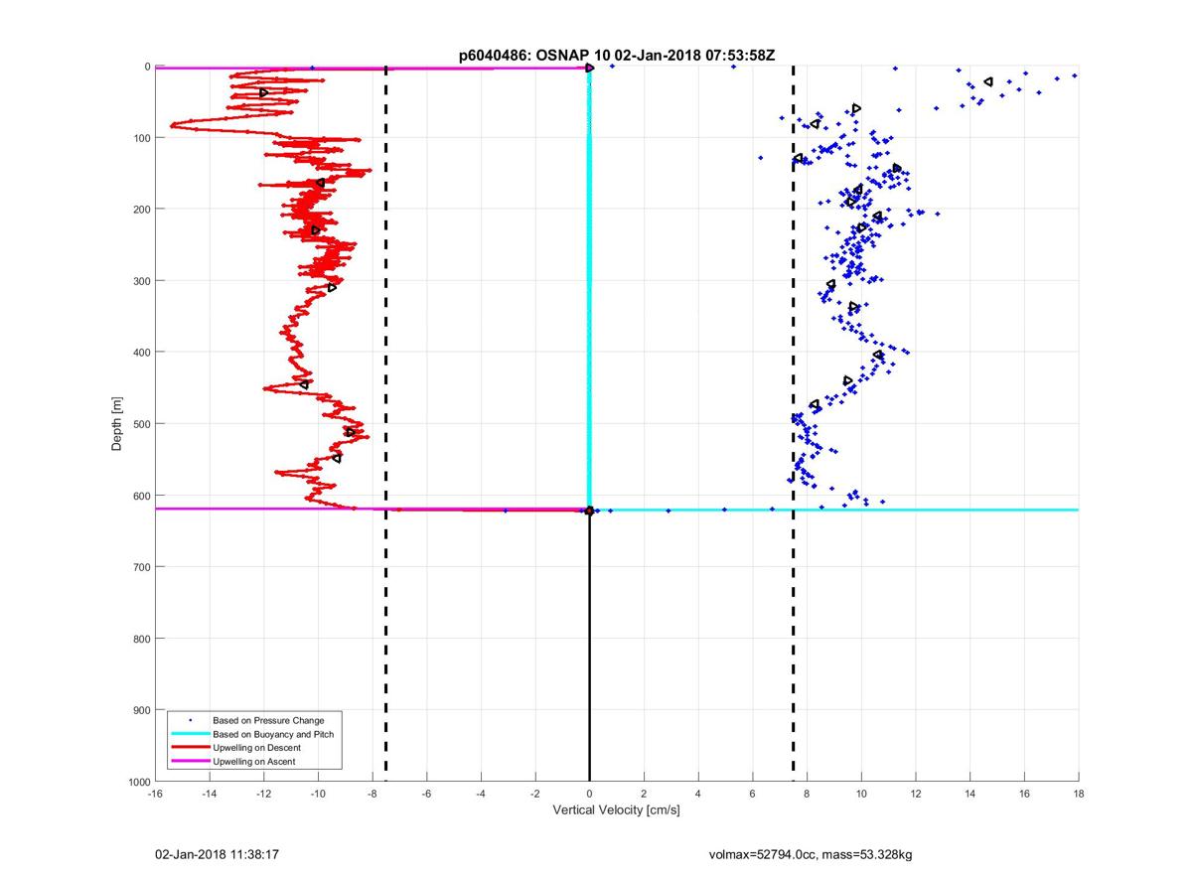This screenshot has width=1192, height=879.
Task: Click the red line sample in the legend
Action: point(190,748)
